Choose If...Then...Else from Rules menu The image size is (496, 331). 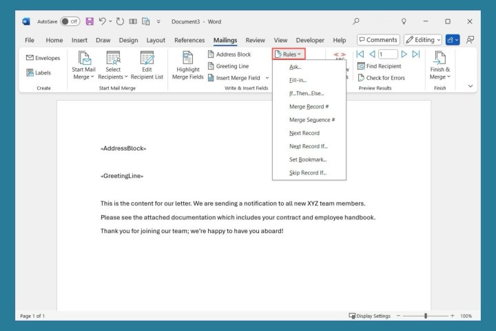tap(307, 93)
